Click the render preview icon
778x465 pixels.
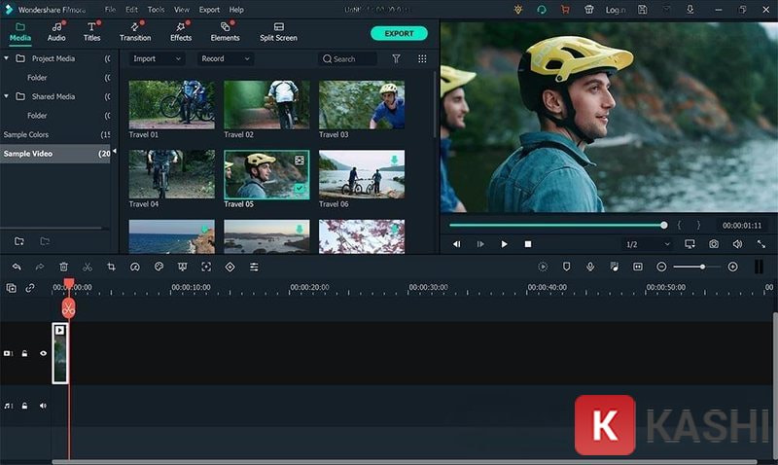pos(543,267)
